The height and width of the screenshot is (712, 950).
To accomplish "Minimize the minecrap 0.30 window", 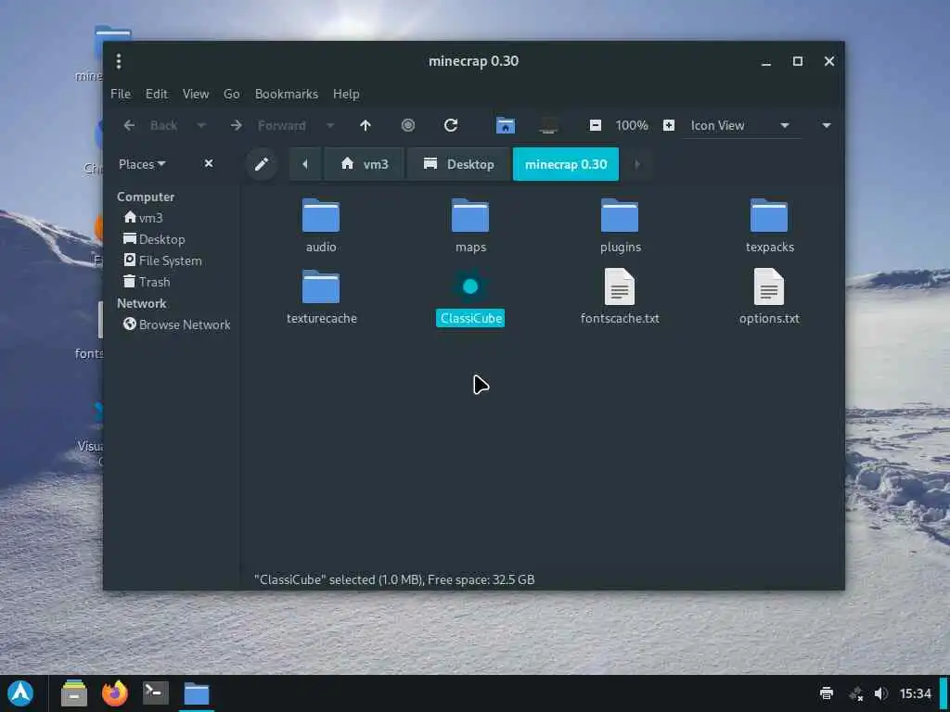I will pyautogui.click(x=766, y=61).
